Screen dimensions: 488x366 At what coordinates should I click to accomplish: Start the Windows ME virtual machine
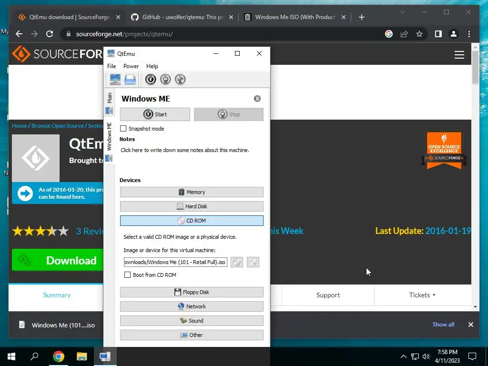pos(155,114)
